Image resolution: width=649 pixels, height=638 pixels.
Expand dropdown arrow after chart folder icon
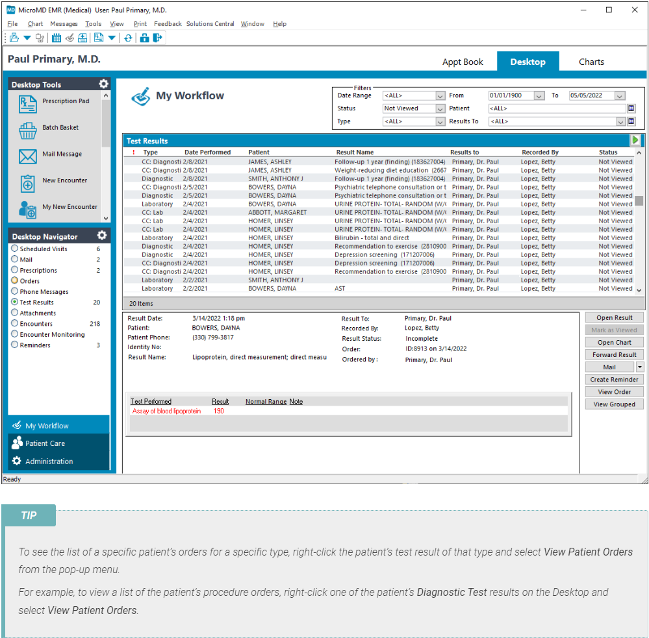tap(27, 38)
